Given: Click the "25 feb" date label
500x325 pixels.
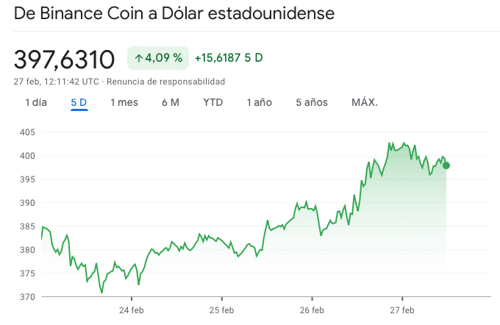Looking at the screenshot, I should tap(222, 310).
